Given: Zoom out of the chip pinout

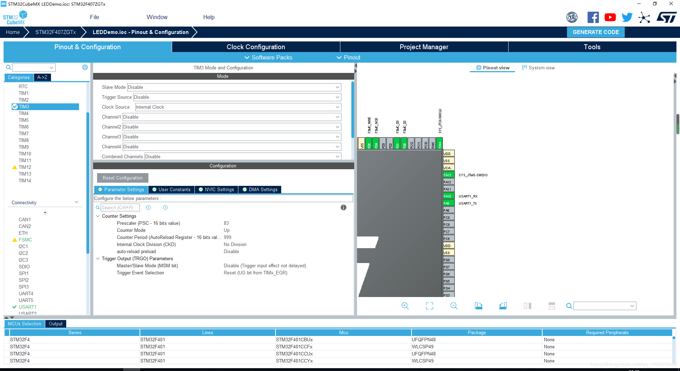Looking at the screenshot, I should coord(454,306).
